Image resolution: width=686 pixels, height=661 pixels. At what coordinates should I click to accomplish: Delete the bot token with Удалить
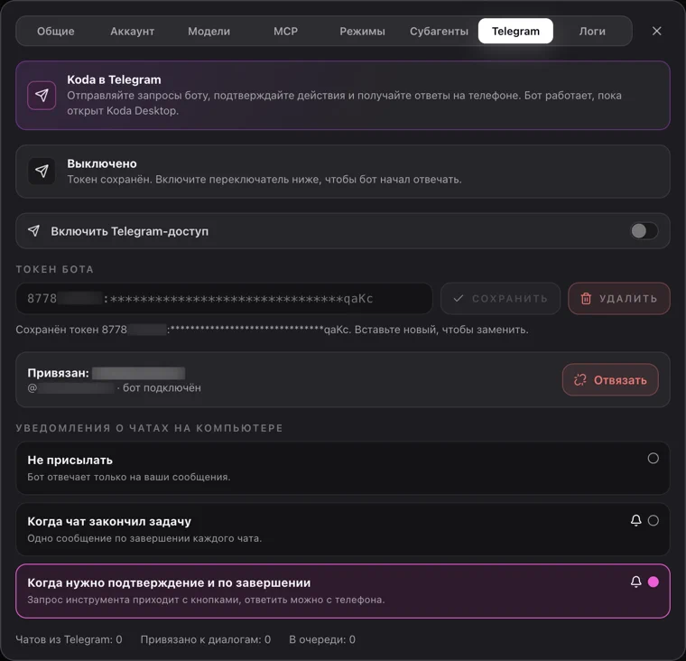pos(619,299)
